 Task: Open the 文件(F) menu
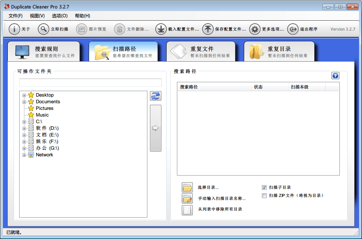pos(16,16)
